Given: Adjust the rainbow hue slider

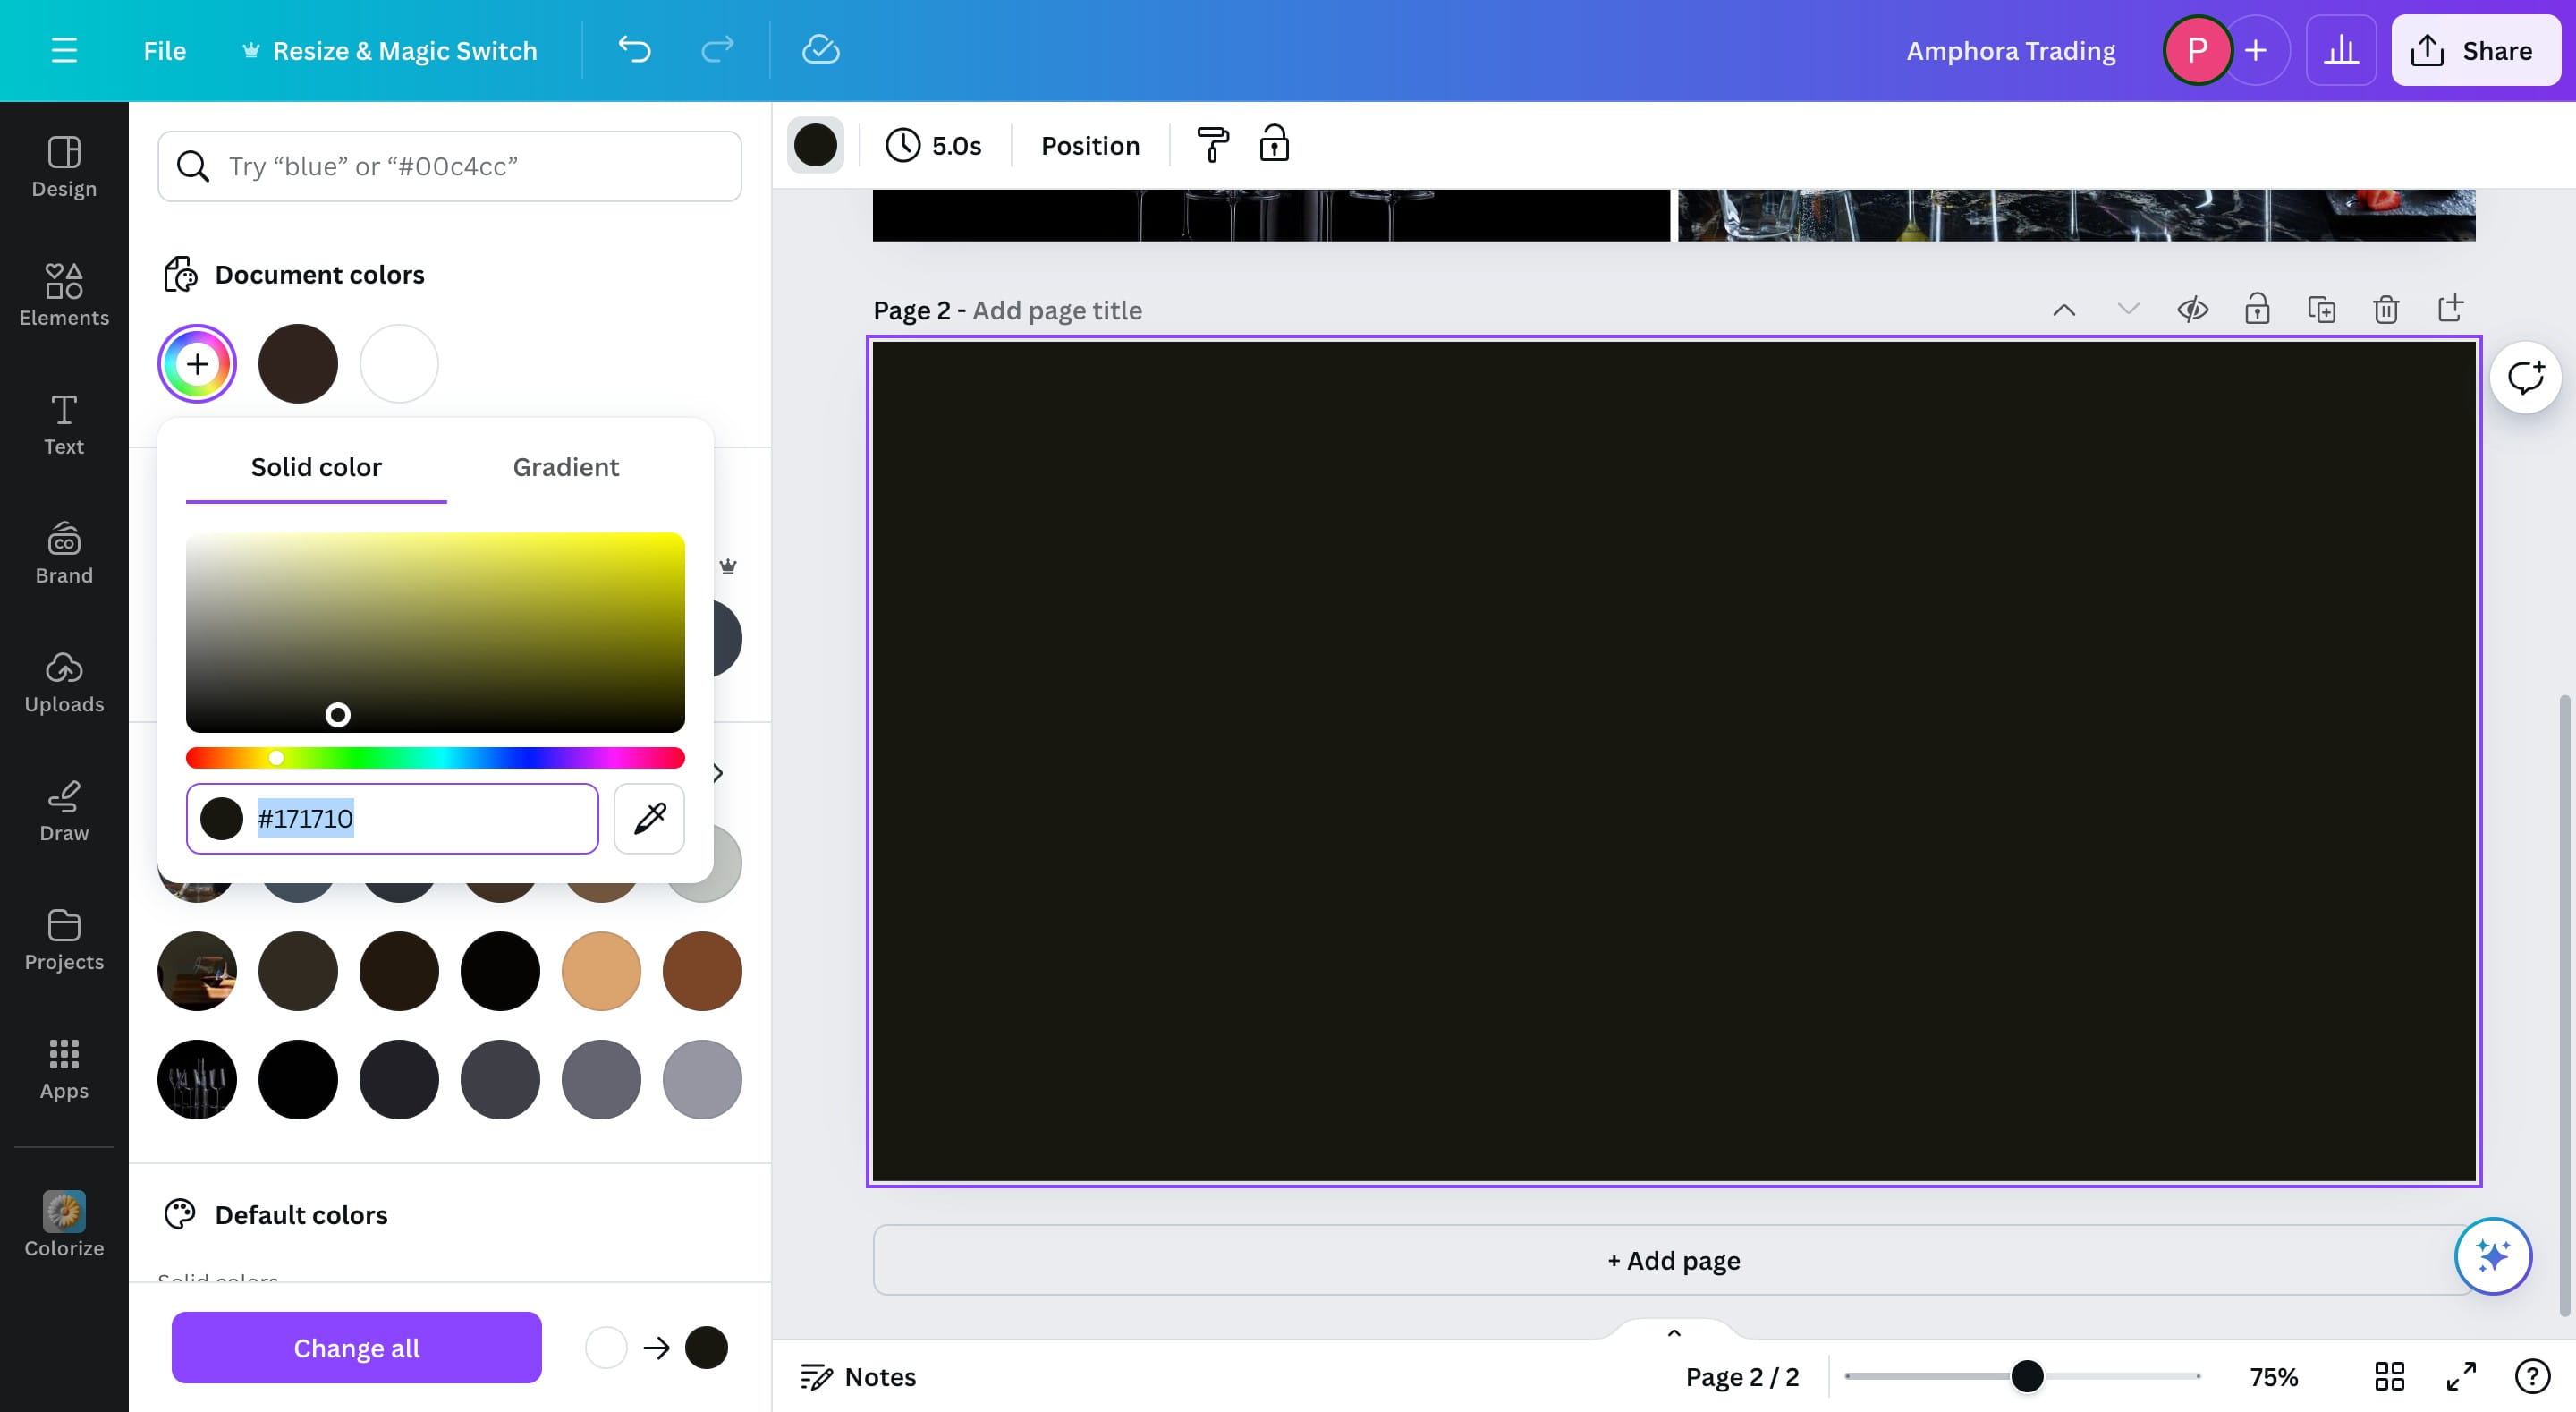Looking at the screenshot, I should click(435, 758).
